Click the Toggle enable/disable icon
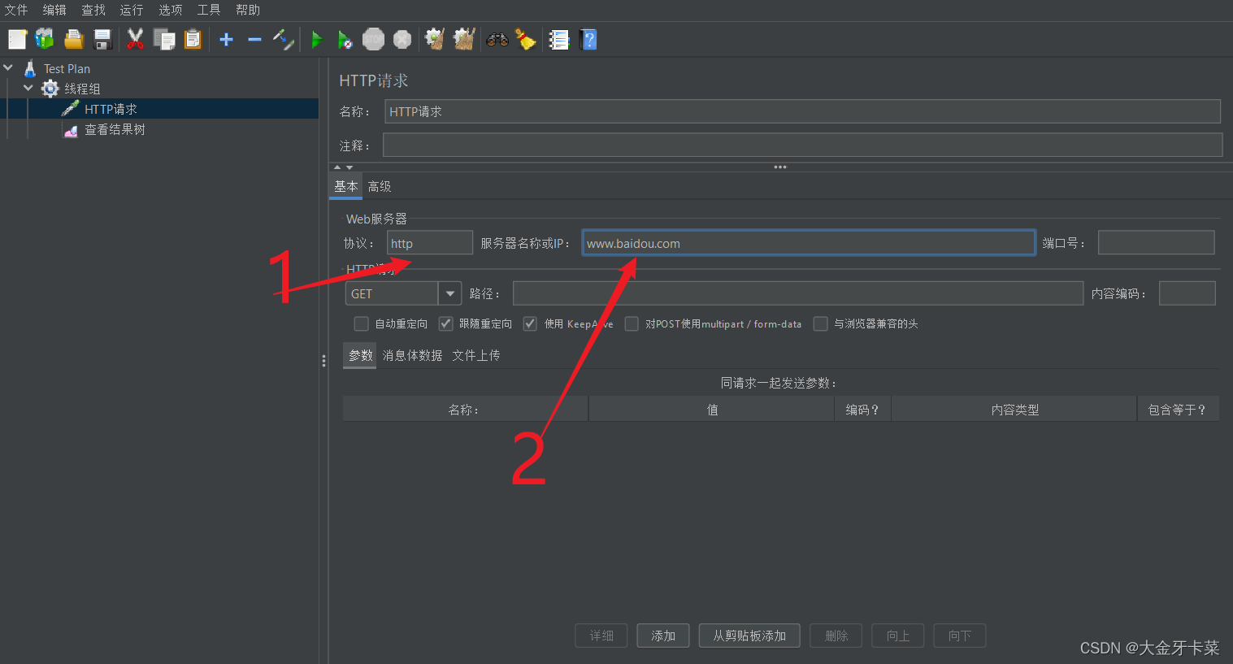 (x=283, y=39)
